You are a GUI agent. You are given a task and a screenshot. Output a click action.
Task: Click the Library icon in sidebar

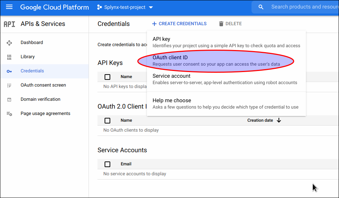click(9, 57)
